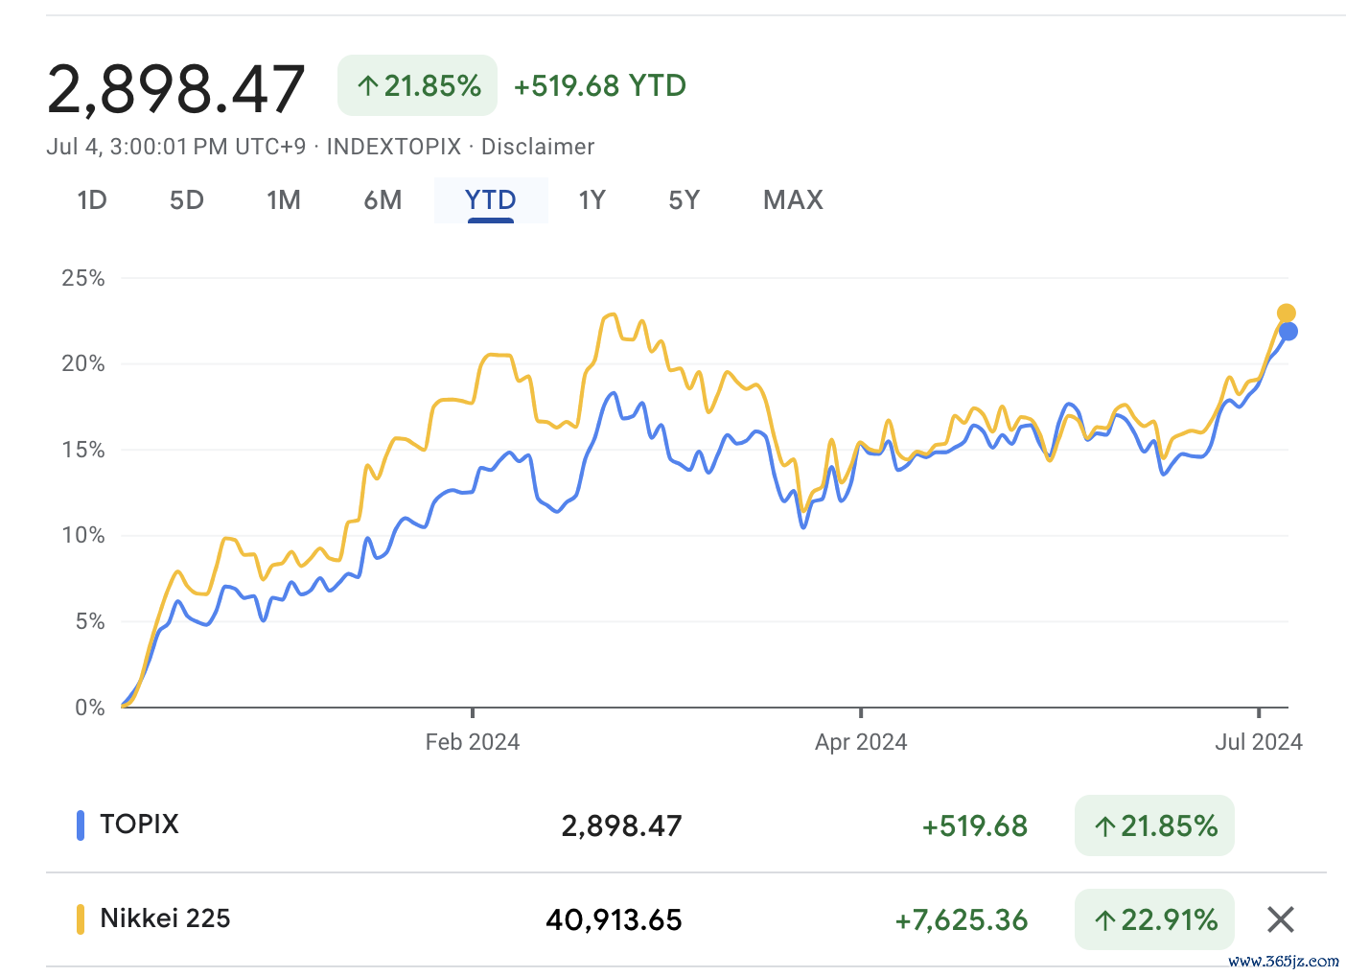This screenshot has height=976, width=1346.
Task: Click the header 21.85% change badge
Action: [x=417, y=85]
